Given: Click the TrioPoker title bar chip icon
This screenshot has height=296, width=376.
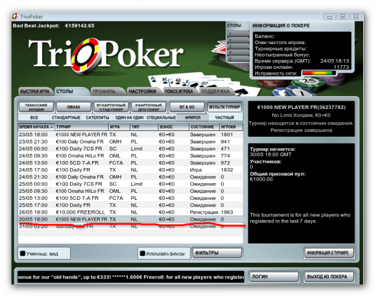Looking at the screenshot, I should coord(15,16).
